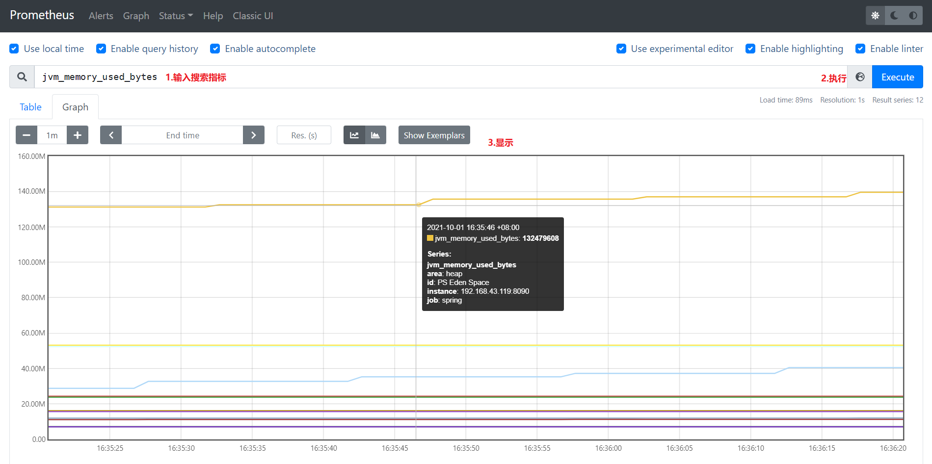Click back chevron to shift end time earlier
The height and width of the screenshot is (464, 932).
110,135
